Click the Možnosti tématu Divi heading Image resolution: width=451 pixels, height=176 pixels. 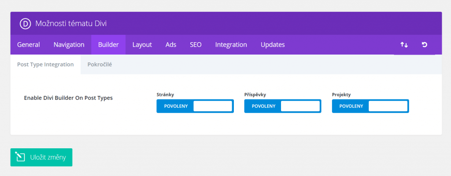click(x=71, y=24)
